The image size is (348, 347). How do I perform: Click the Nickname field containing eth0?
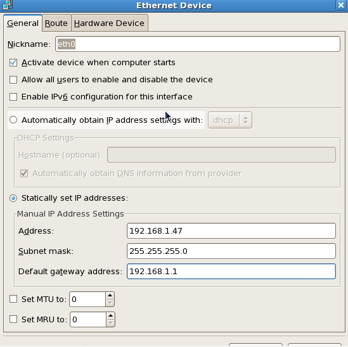(x=198, y=44)
